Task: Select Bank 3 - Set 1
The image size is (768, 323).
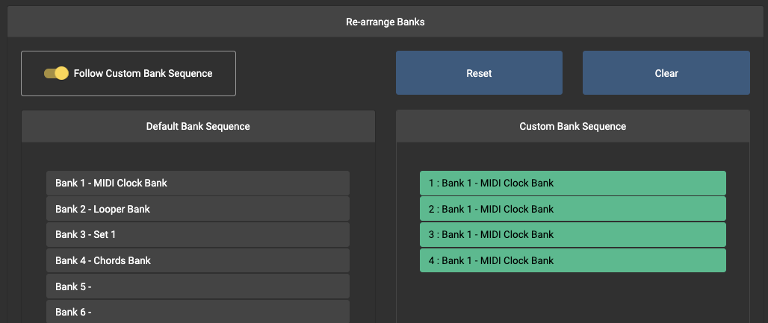Action: click(x=197, y=234)
